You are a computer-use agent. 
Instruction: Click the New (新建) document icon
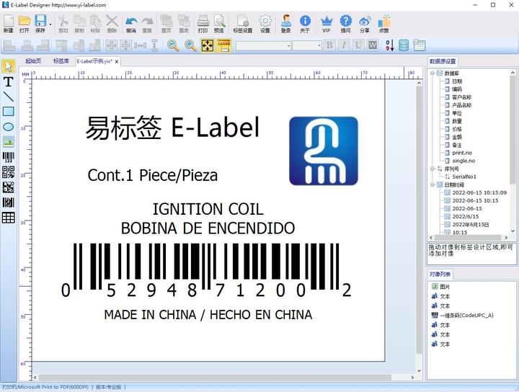coord(8,23)
